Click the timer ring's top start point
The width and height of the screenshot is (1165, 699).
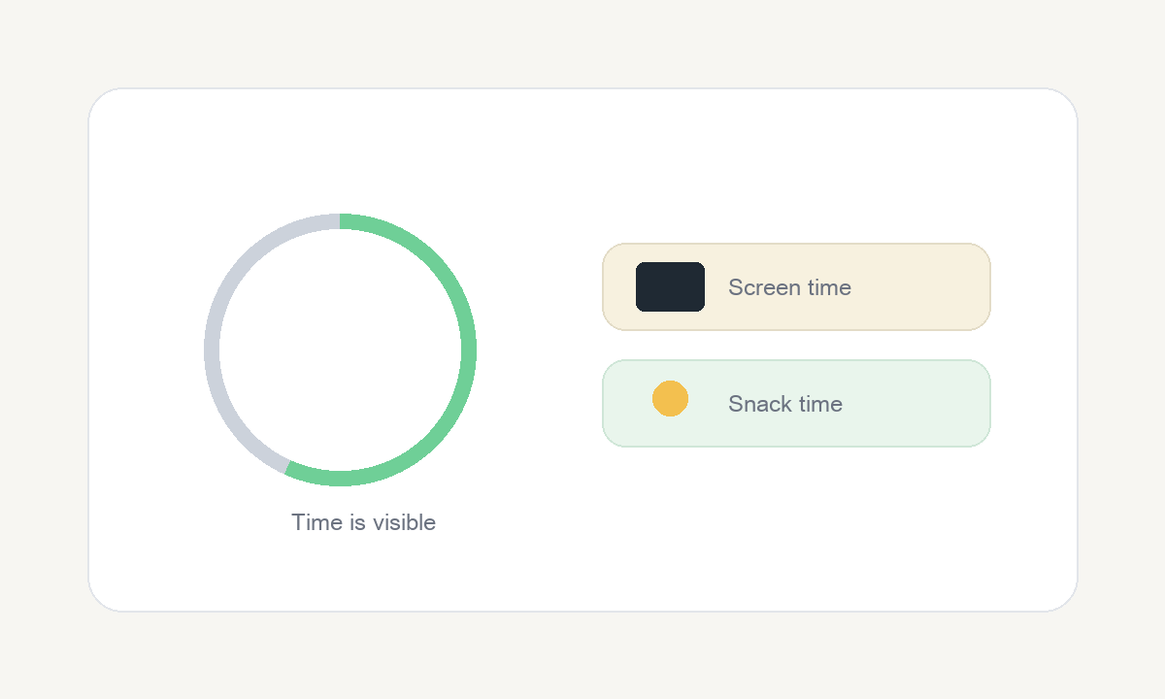pos(340,221)
